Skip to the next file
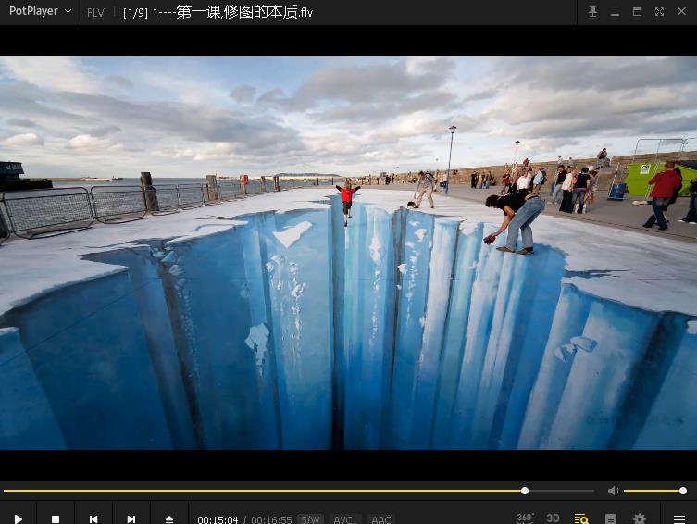This screenshot has width=697, height=524. (x=131, y=518)
